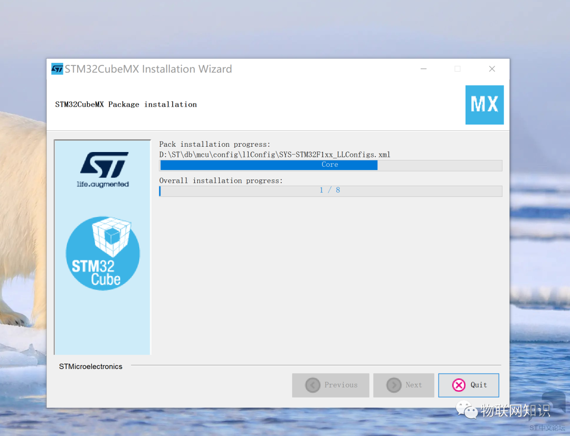This screenshot has width=570, height=436.
Task: Click 'Overall installation progress:' label
Action: 221,181
